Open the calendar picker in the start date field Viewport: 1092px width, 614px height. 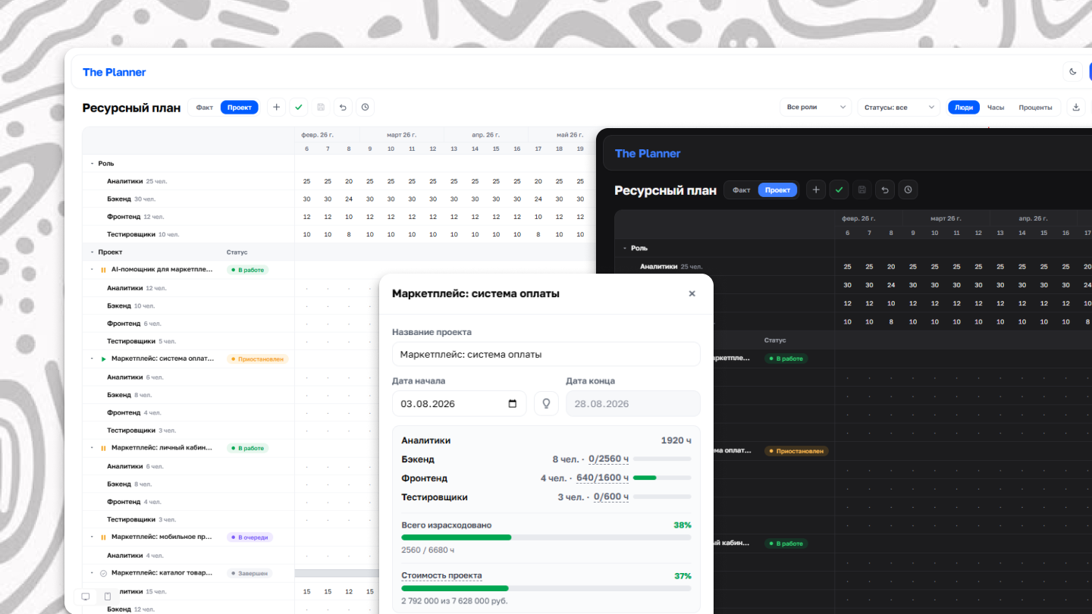point(513,403)
